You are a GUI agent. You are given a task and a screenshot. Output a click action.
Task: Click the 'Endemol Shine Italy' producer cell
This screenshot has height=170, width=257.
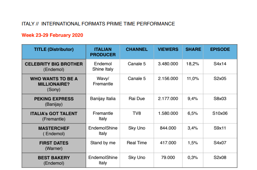click(103, 67)
